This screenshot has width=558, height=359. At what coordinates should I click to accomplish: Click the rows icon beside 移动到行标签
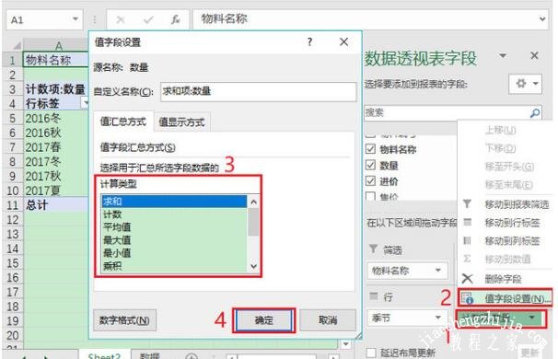point(467,223)
